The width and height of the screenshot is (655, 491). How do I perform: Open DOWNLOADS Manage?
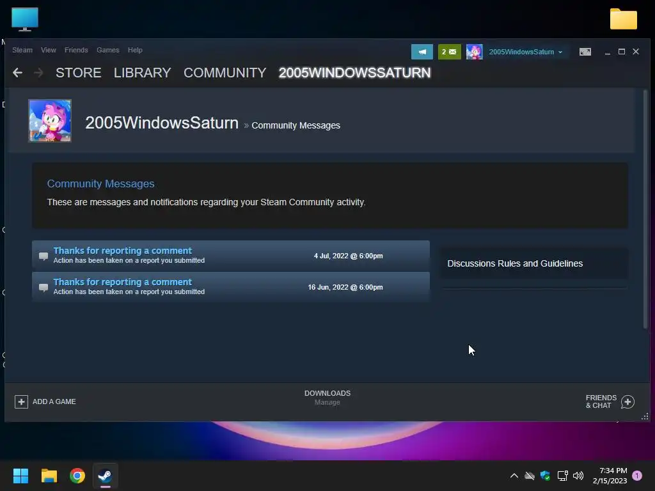tap(327, 398)
